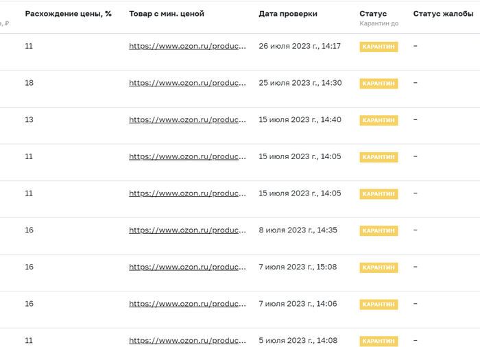The height and width of the screenshot is (347, 480).
Task: Click the 18 percent price difference cell
Action: [29, 83]
